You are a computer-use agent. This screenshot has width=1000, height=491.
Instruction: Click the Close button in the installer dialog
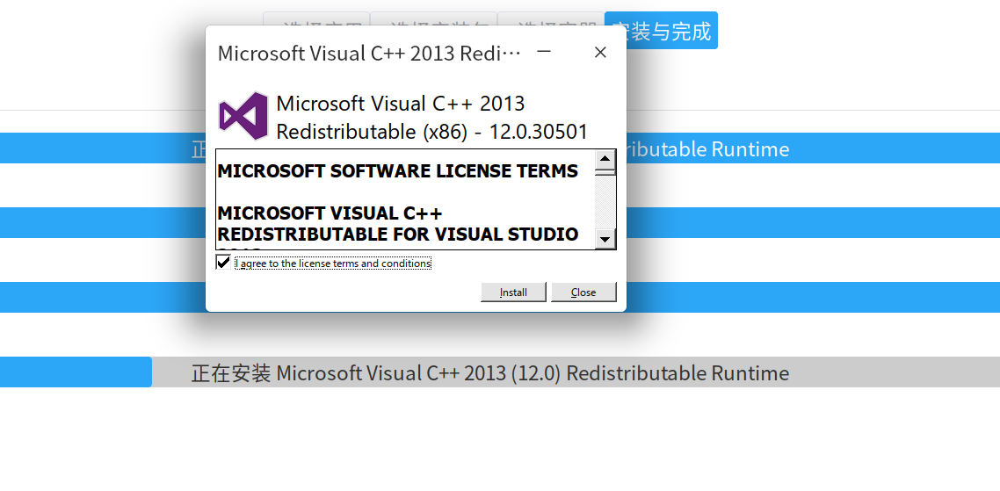[x=583, y=292]
